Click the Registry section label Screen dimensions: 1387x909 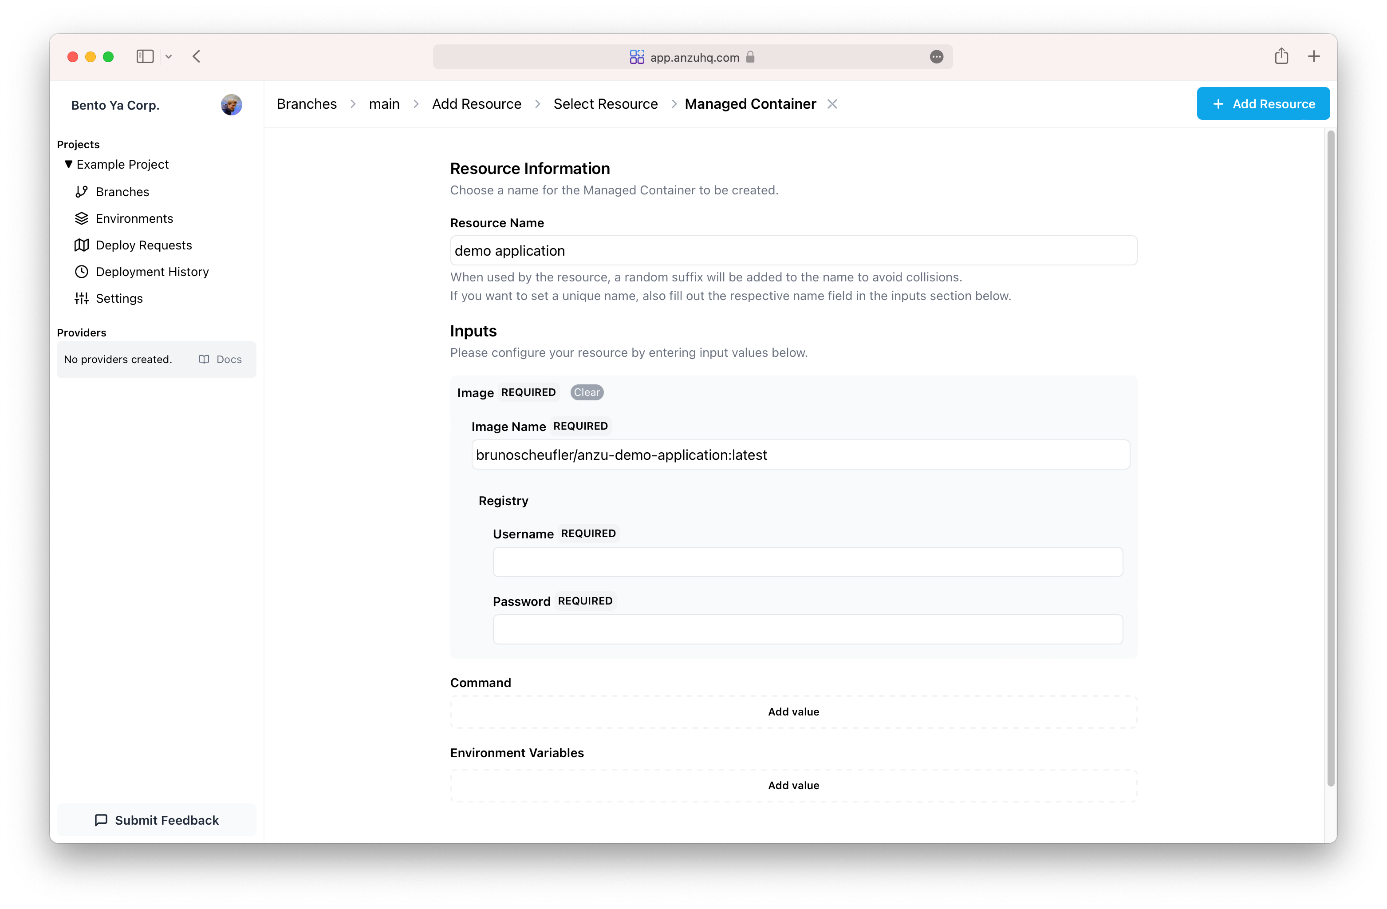coord(503,501)
